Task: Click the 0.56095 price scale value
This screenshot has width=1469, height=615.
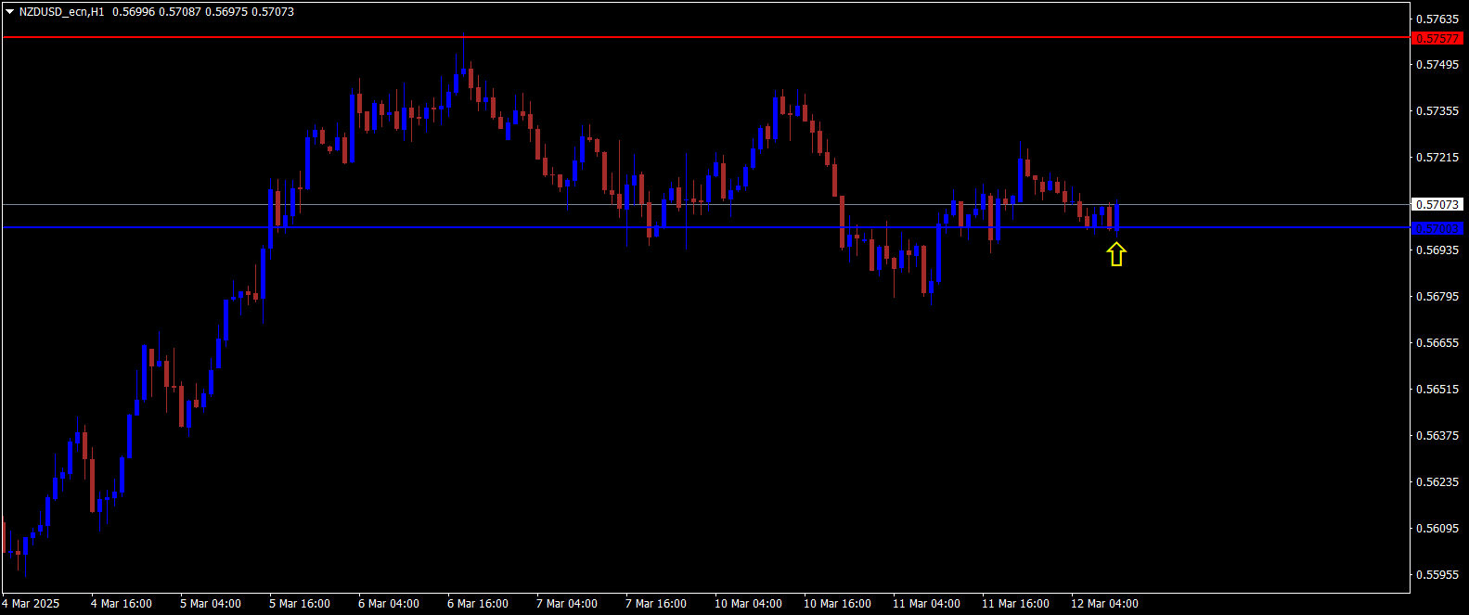Action: pos(1437,529)
